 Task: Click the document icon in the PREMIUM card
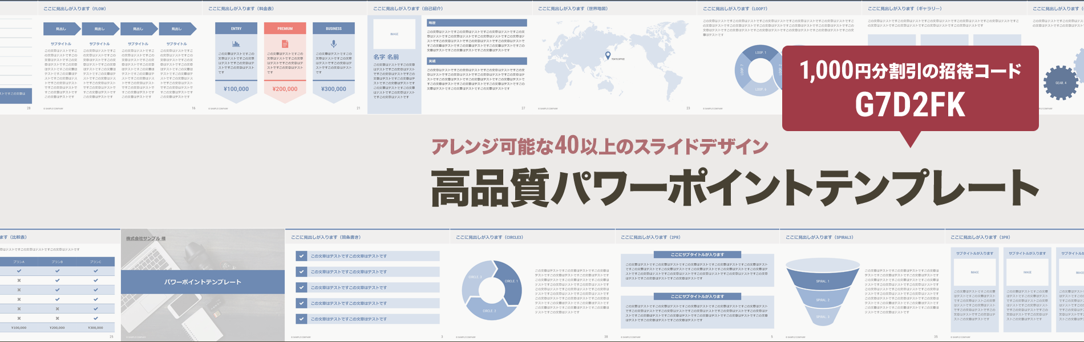pyautogui.click(x=285, y=44)
